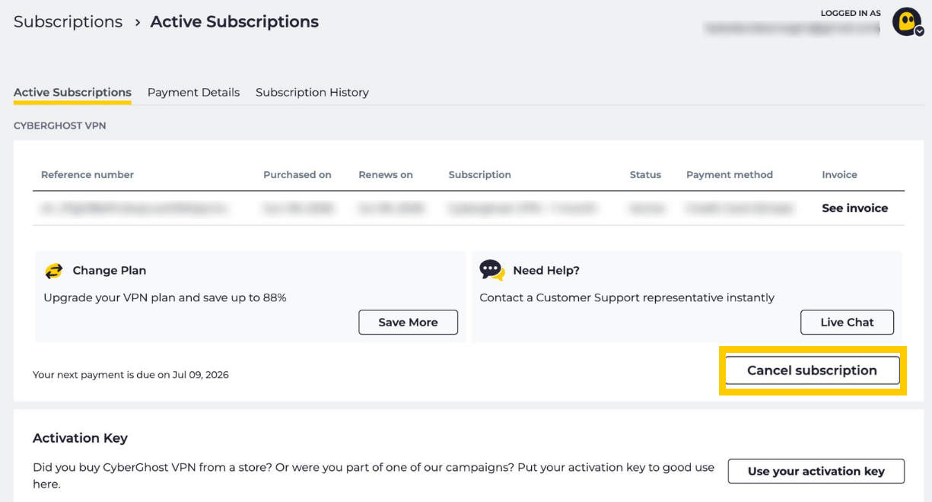Screen dimensions: 932x502
Task: Click the CYBERGHOST VPN section label
Action: click(59, 125)
